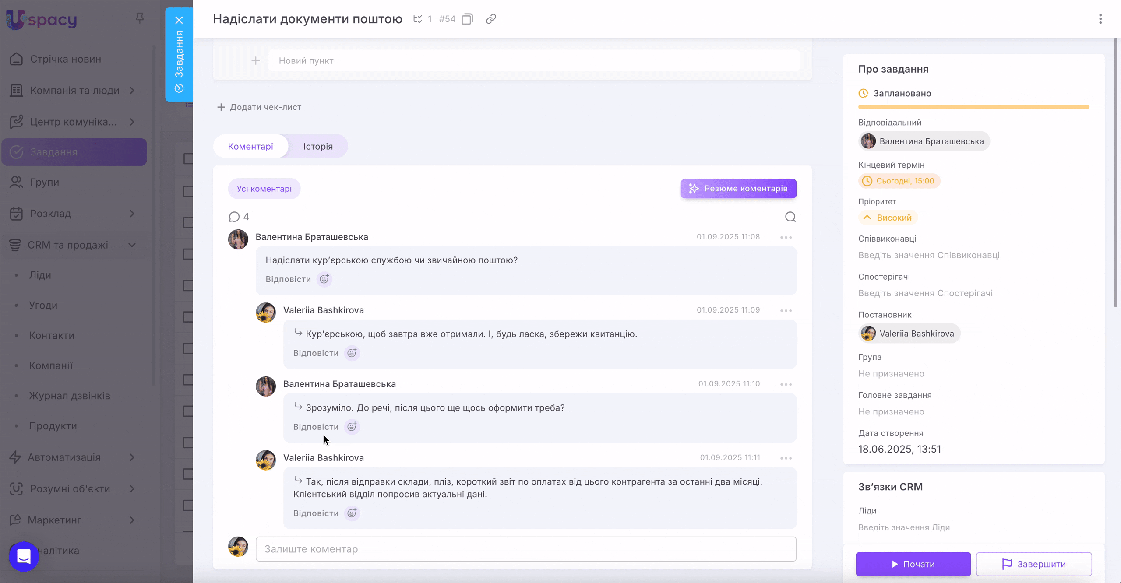Toggle the Усі коментарі filter chip

pos(264,188)
